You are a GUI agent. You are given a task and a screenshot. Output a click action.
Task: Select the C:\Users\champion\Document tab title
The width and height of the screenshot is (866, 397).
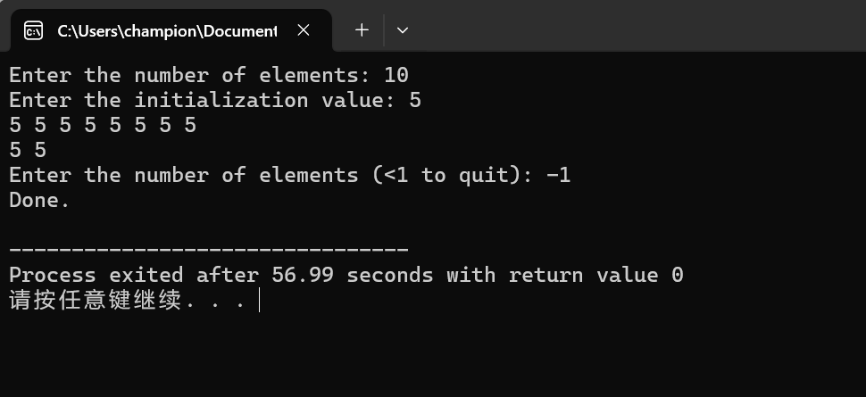[167, 31]
